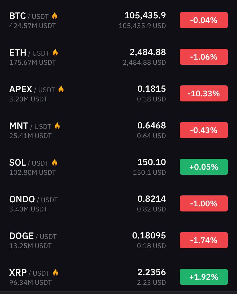The width and height of the screenshot is (237, 294).
Task: Click the ETH price 2,484.88
Action: [x=148, y=52]
